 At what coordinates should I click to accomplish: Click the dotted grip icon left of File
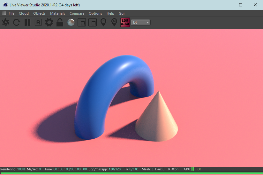tap(4, 13)
